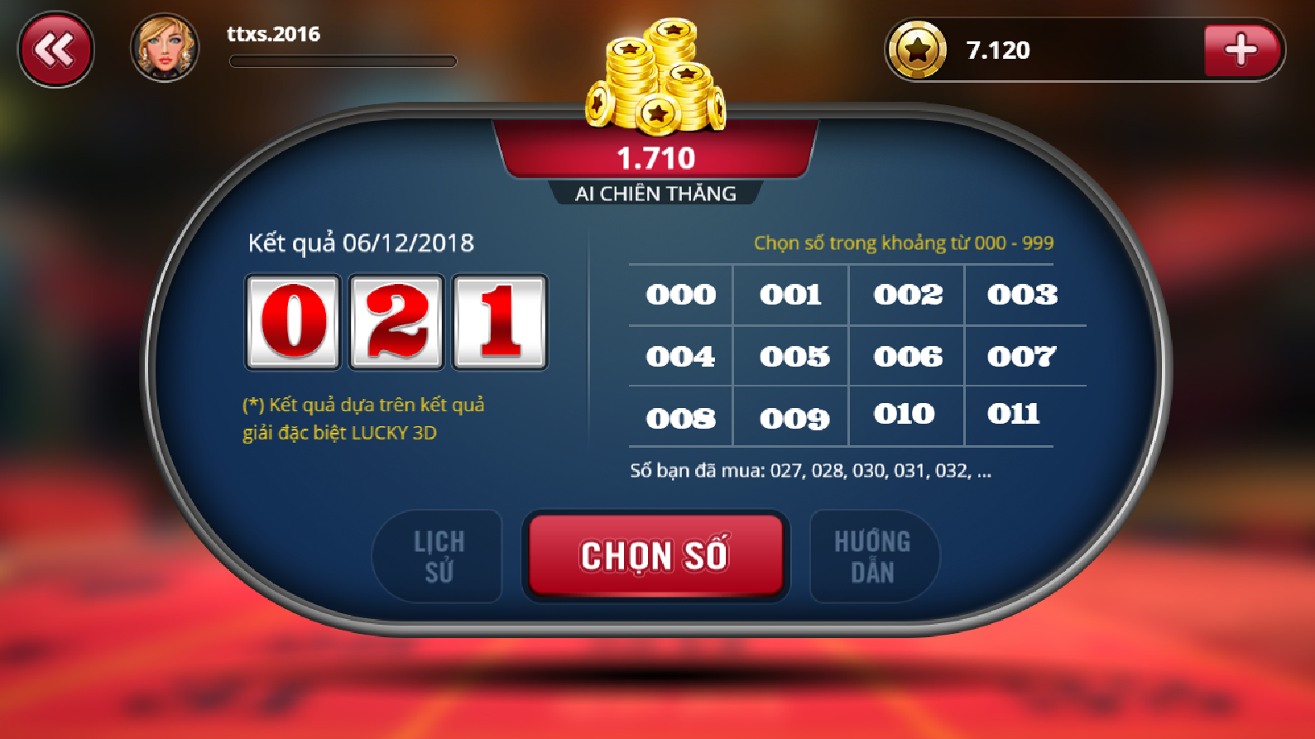The width and height of the screenshot is (1315, 739).
Task: Select number 000 in the grid
Action: [x=680, y=295]
